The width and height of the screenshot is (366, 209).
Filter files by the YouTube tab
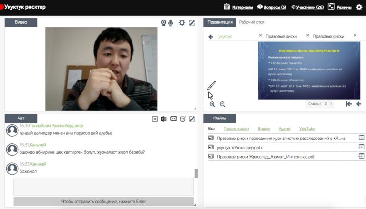[x=307, y=129]
